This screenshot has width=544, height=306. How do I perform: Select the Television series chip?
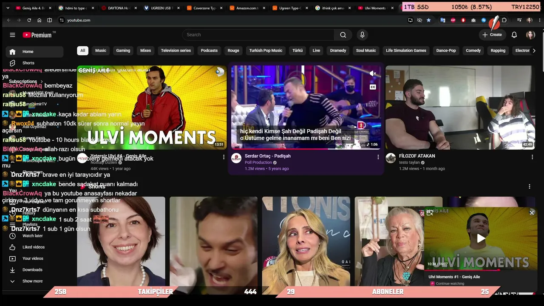pyautogui.click(x=176, y=51)
